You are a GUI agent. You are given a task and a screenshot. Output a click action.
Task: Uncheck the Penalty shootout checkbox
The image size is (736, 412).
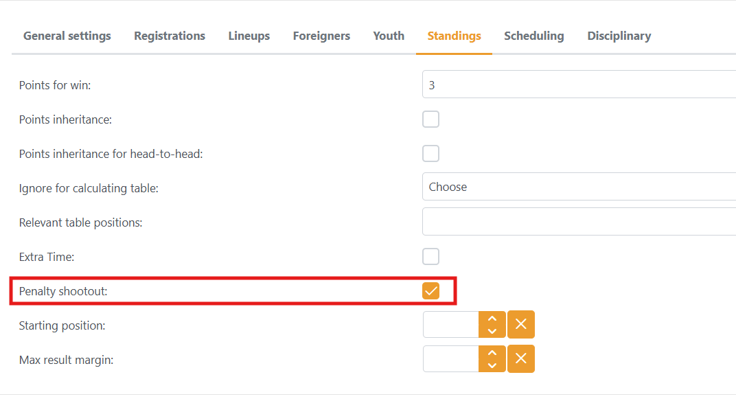(430, 291)
